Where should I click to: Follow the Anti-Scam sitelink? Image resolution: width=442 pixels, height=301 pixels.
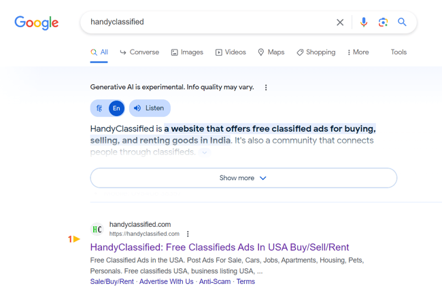click(215, 281)
